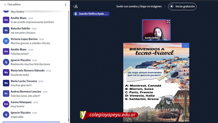Image resolution: width=218 pixels, height=123 pixels.
Task: Click Victoria Lopez Barrios' avatar
Action: coord(6,41)
